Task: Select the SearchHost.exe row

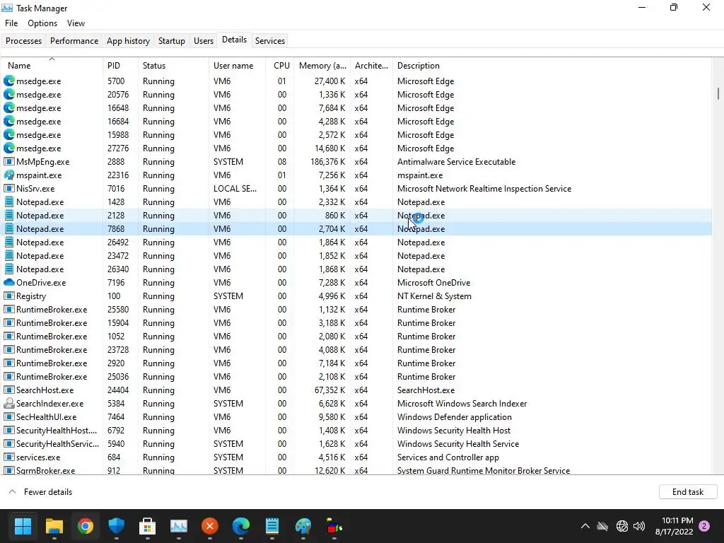Action: (356, 390)
